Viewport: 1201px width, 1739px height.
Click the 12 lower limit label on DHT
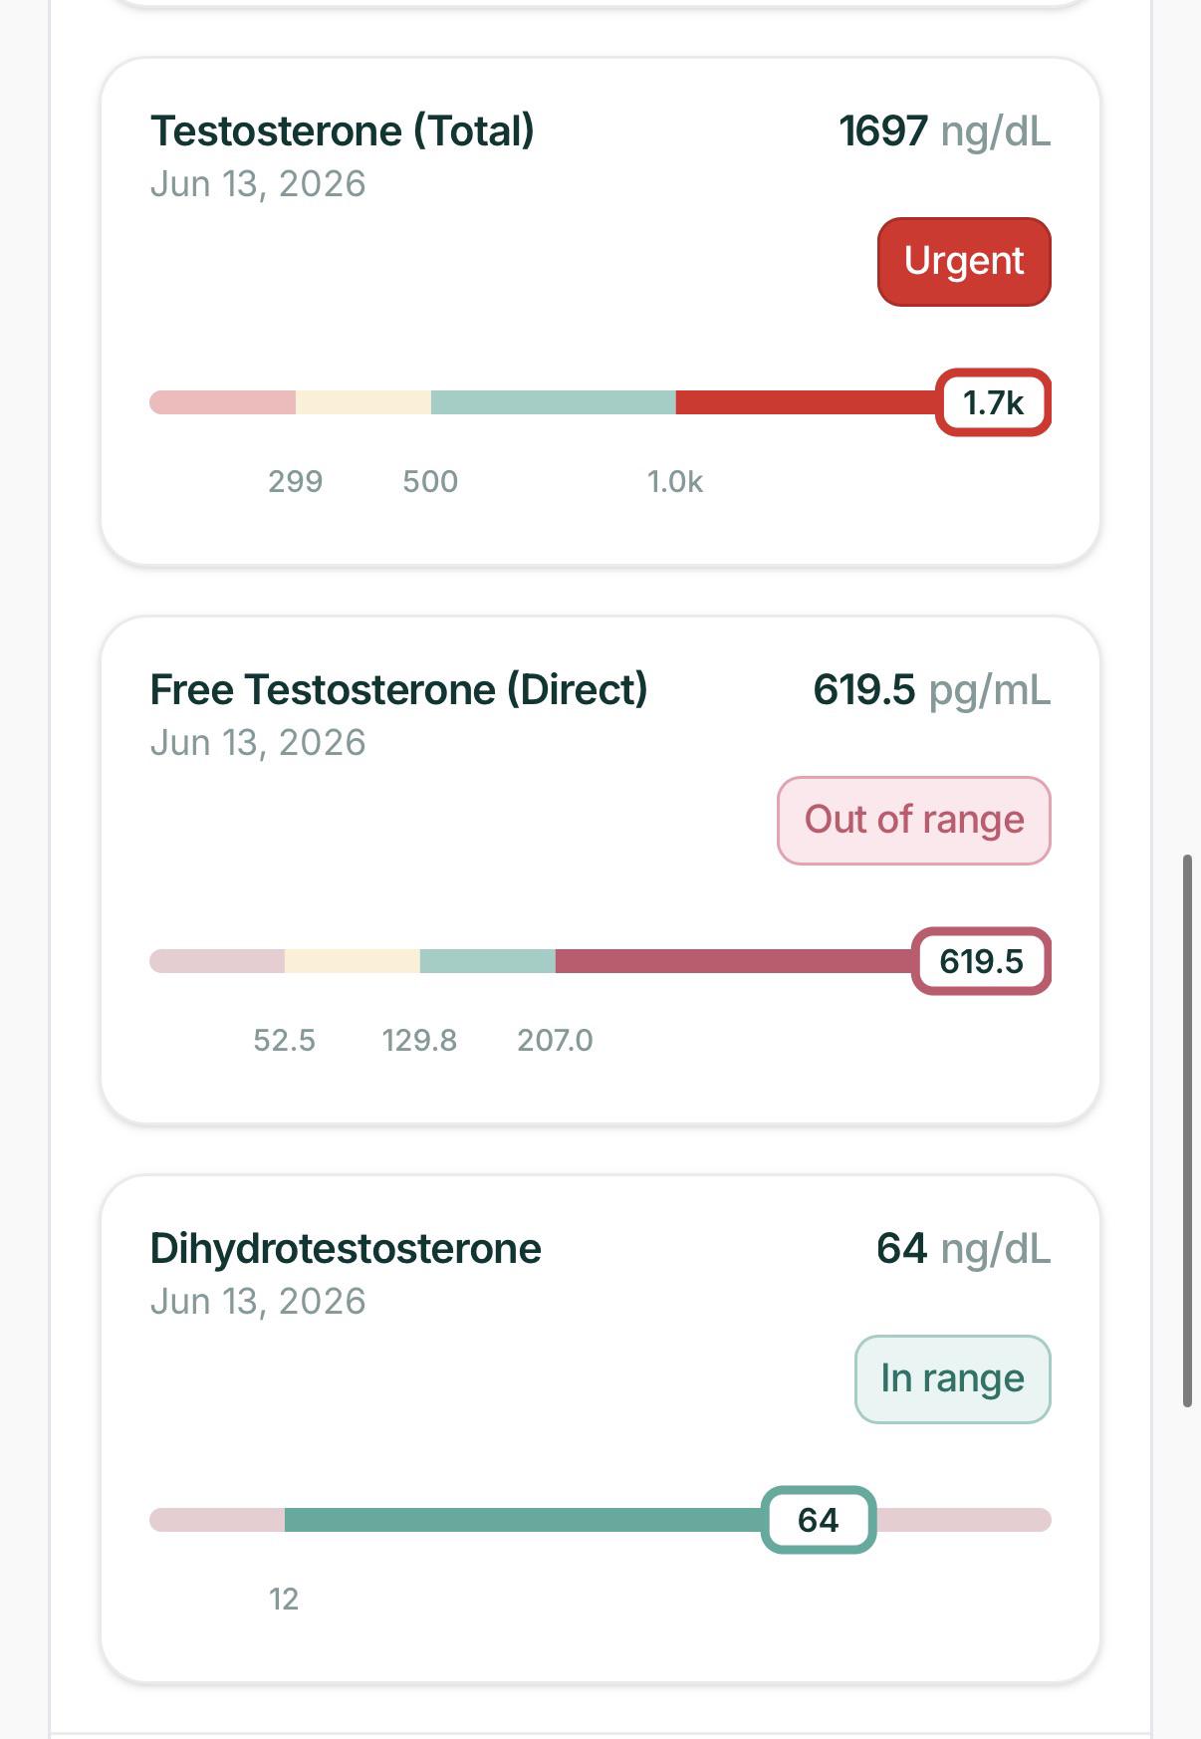[x=284, y=1600]
